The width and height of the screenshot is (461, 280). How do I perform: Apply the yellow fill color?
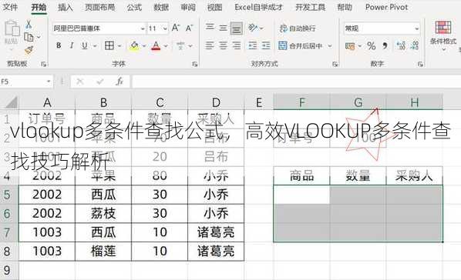(x=135, y=45)
